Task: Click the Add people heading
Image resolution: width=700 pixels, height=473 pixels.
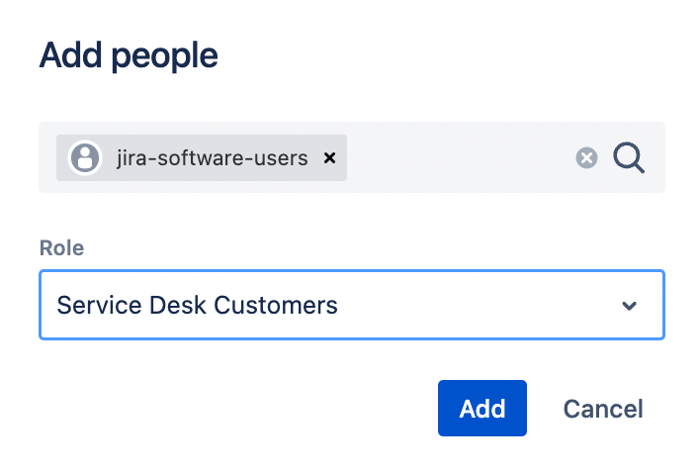Action: 129,55
